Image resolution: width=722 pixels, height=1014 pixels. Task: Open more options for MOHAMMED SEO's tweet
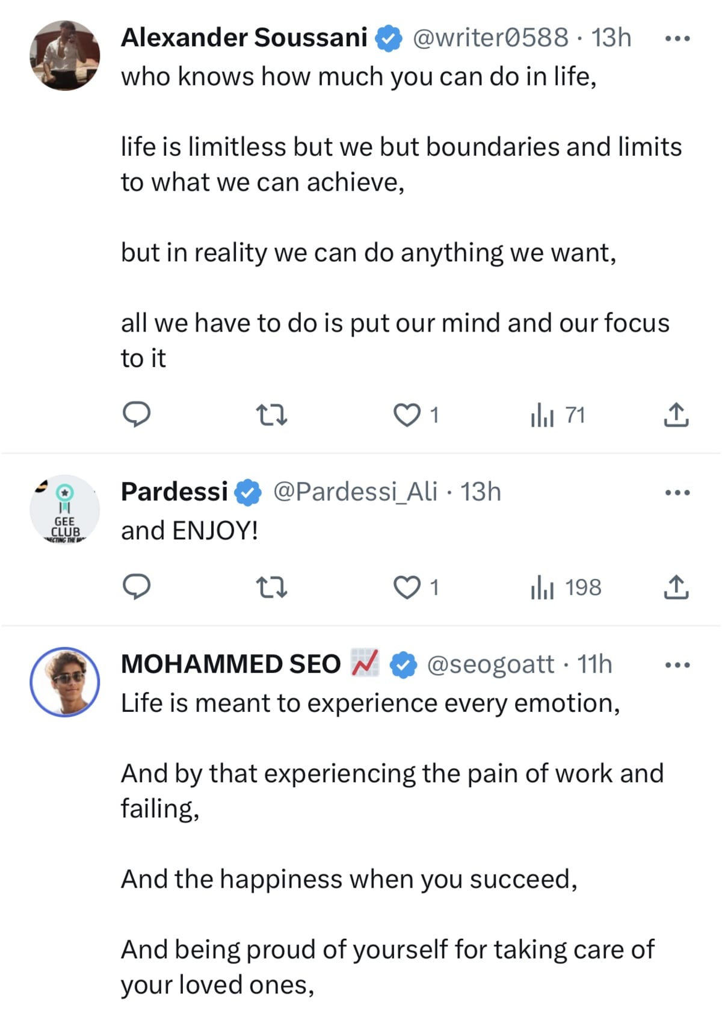click(677, 665)
